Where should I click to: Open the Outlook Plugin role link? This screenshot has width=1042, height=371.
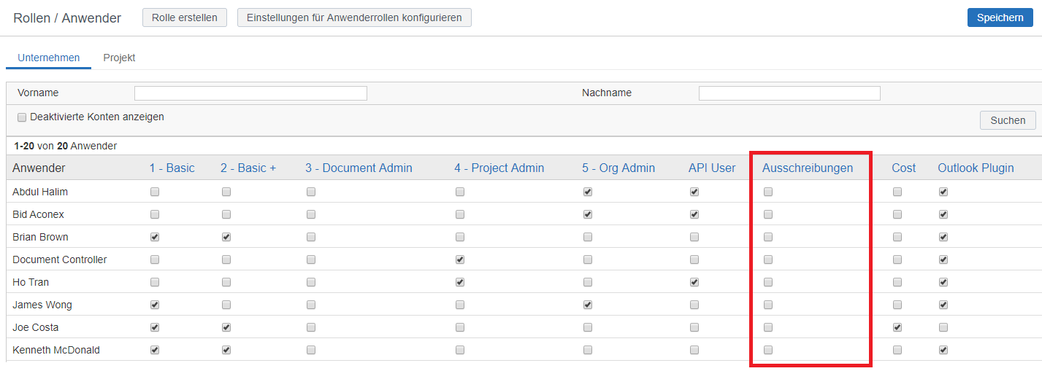click(976, 168)
